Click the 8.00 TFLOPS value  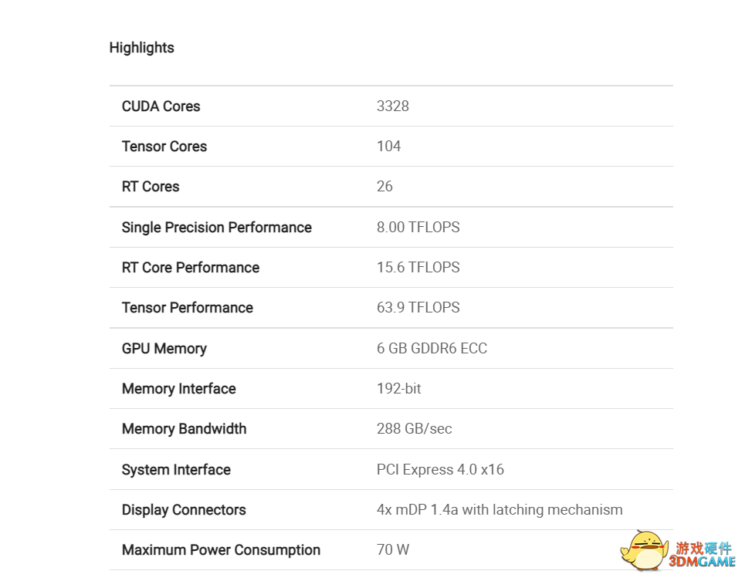[x=418, y=228]
